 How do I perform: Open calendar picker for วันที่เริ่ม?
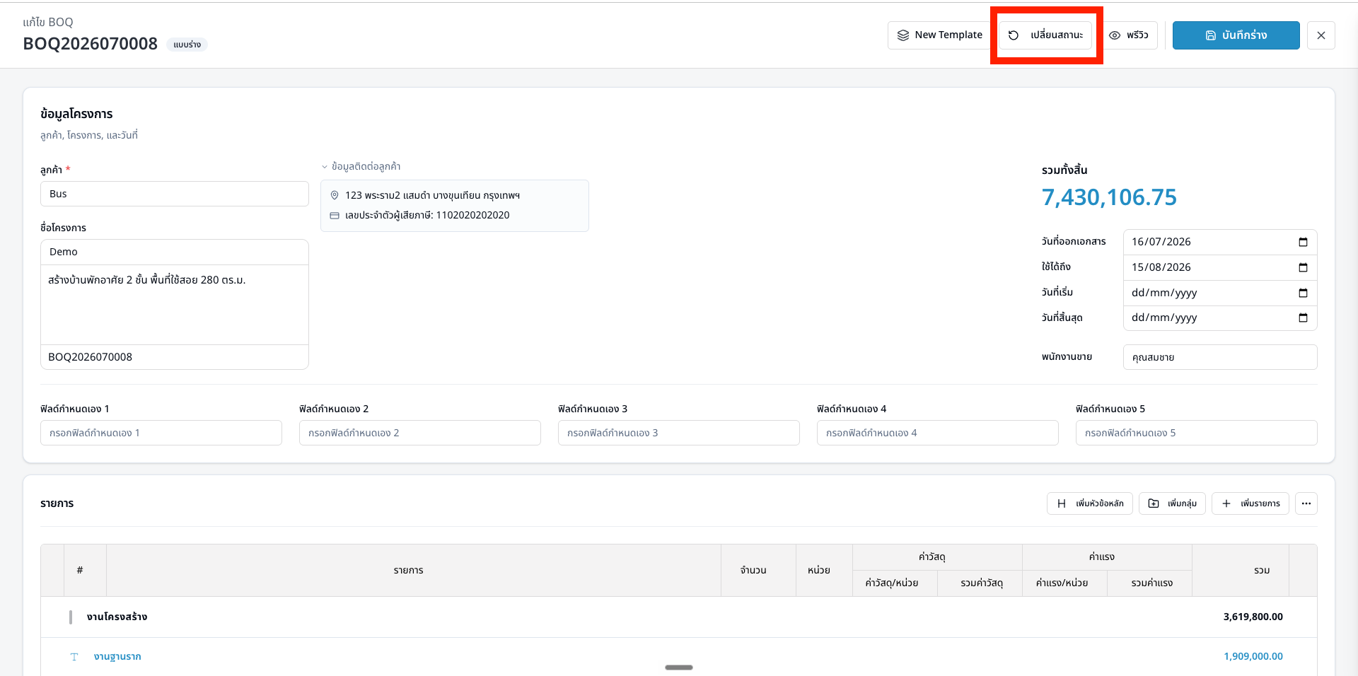(x=1303, y=293)
